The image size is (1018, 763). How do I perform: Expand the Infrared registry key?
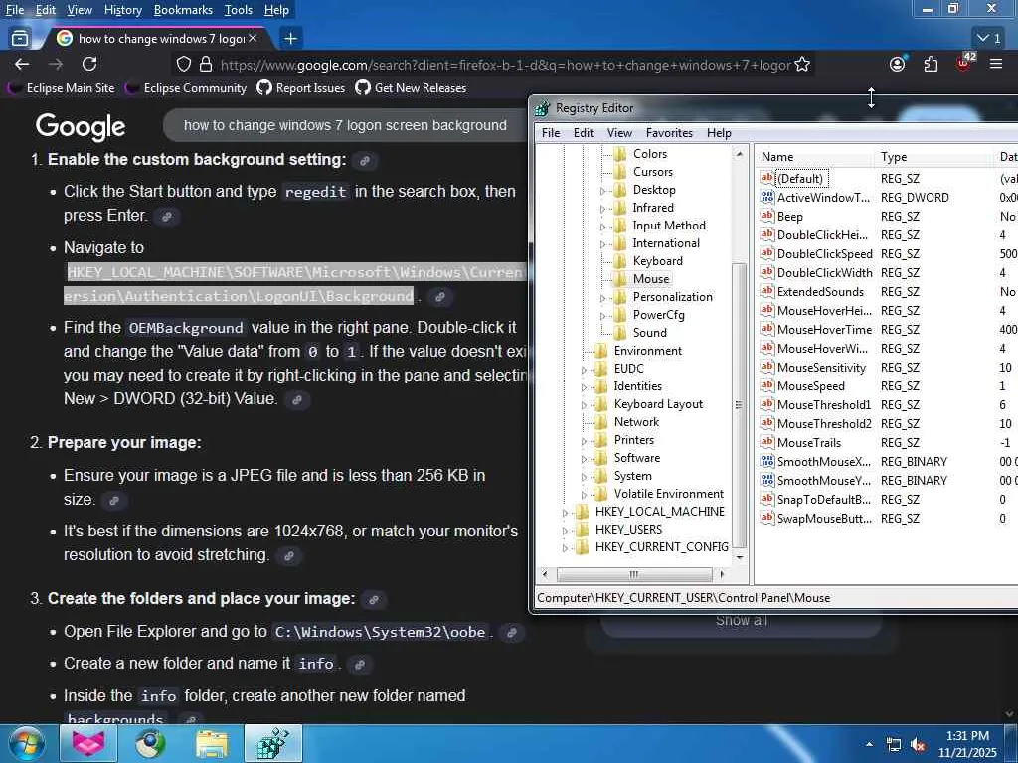point(602,209)
